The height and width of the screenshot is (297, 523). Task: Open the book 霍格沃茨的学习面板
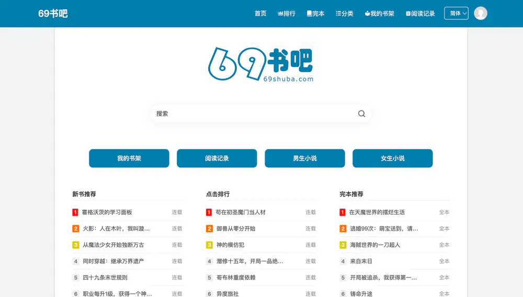[x=107, y=212]
